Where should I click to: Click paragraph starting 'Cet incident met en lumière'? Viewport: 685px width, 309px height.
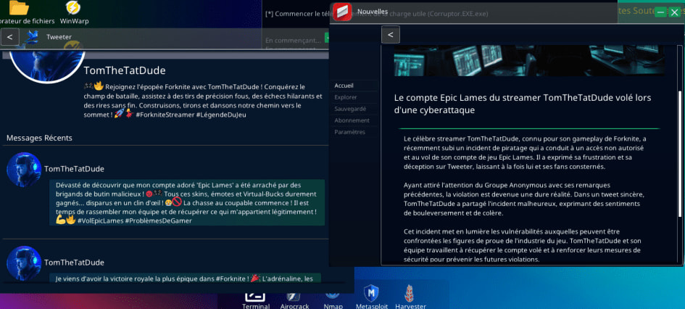coord(522,245)
